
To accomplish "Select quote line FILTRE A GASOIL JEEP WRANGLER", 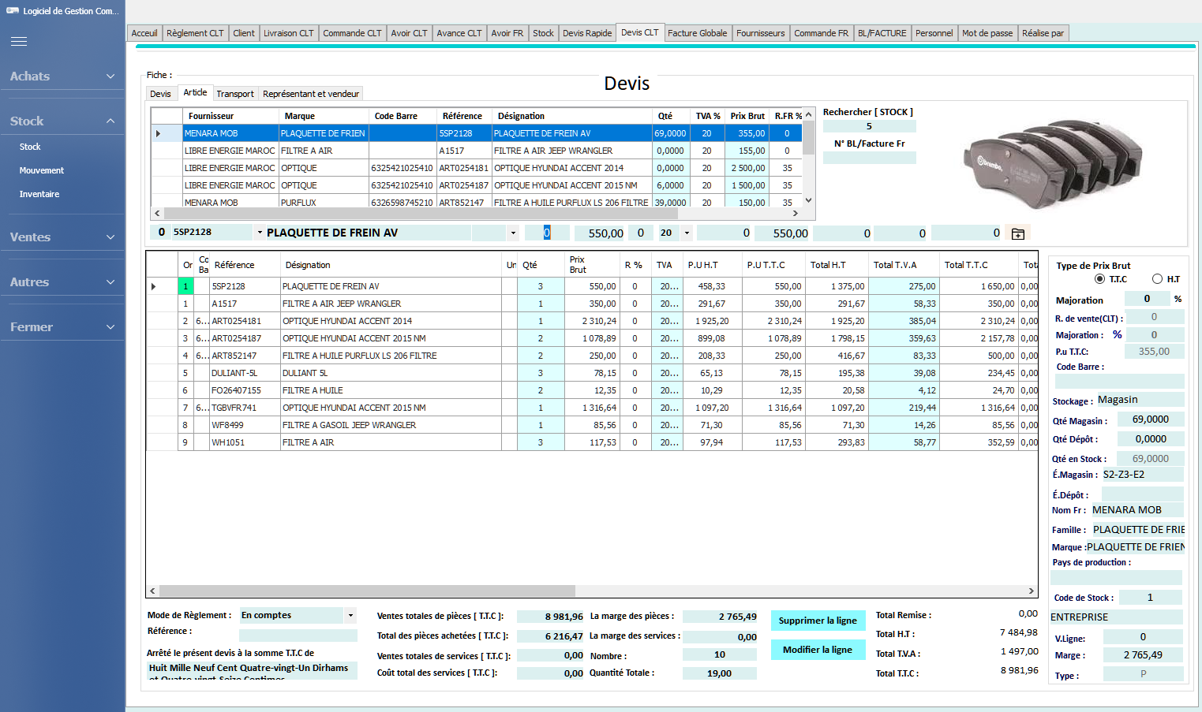I will point(592,425).
